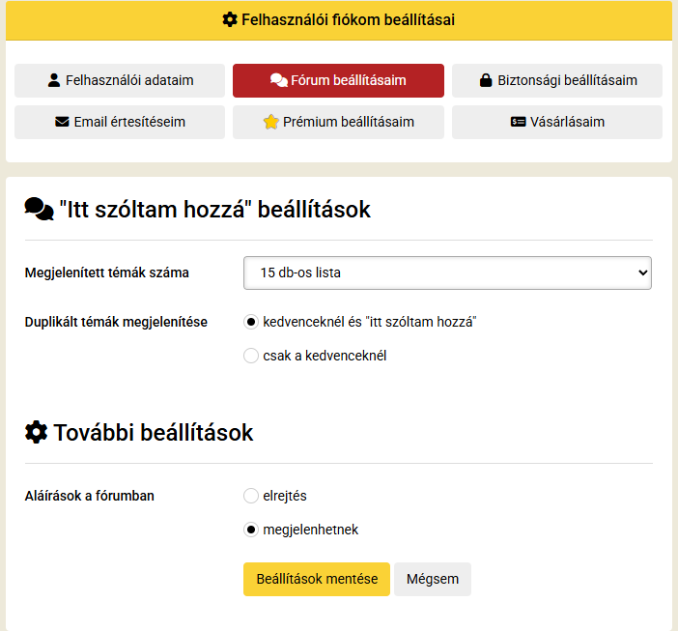Click the Beállítások mentése button
This screenshot has width=678, height=631.
(x=317, y=579)
